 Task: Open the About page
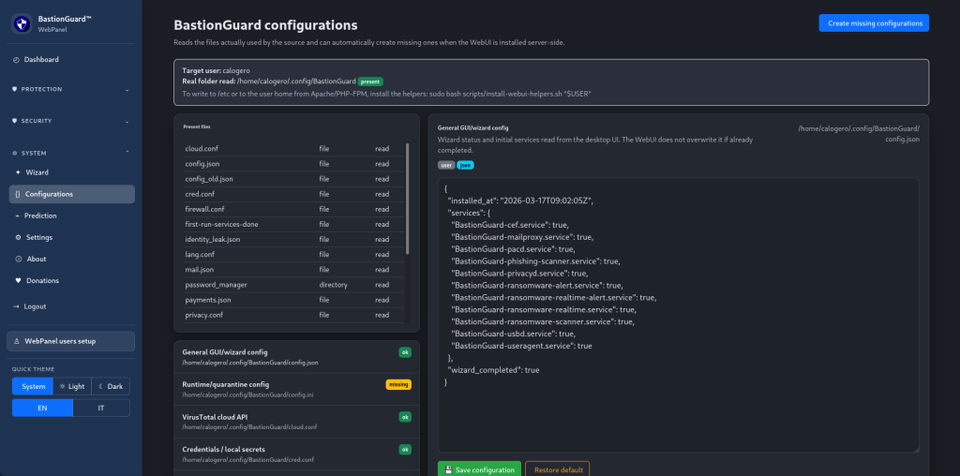(71, 259)
